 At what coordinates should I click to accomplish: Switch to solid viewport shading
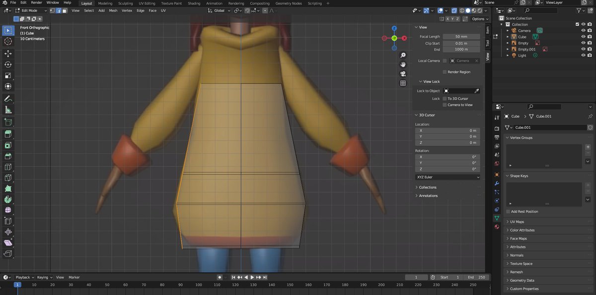click(467, 10)
